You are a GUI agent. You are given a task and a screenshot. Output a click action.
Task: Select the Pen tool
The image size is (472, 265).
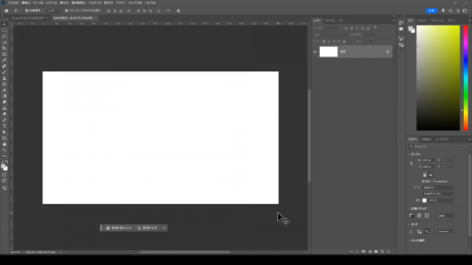(4, 120)
